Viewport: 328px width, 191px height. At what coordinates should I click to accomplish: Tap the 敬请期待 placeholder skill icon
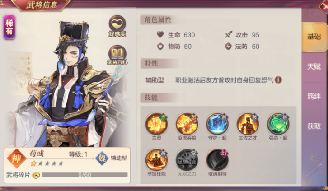(217, 160)
